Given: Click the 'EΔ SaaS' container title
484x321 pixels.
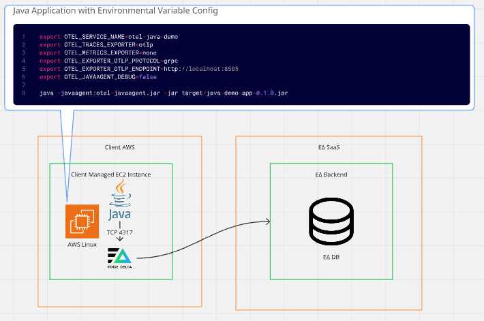Looking at the screenshot, I should [329, 148].
